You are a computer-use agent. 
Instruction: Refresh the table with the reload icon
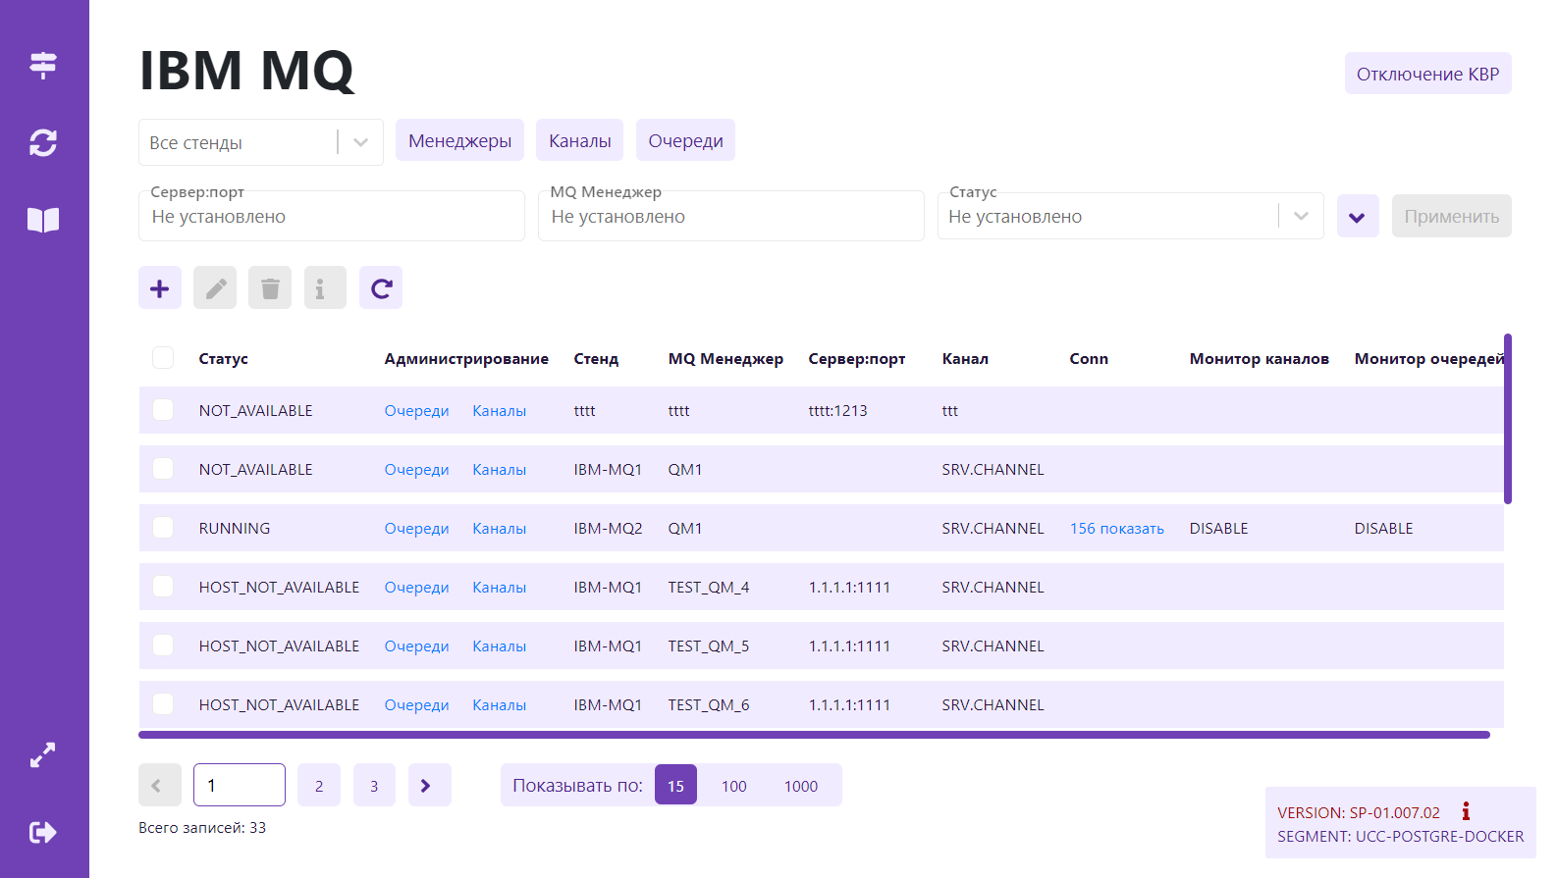click(x=381, y=288)
